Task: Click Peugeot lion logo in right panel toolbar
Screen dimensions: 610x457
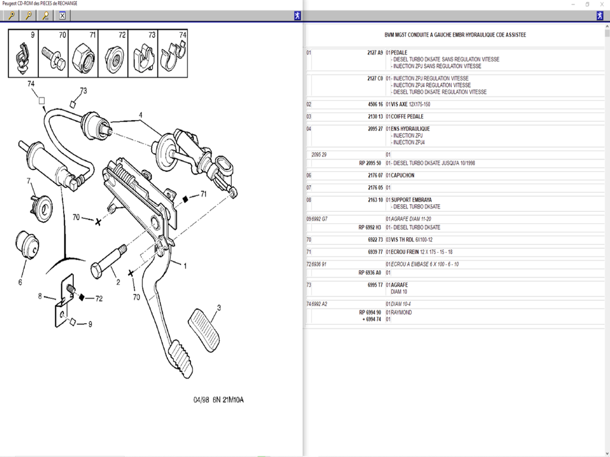Action: click(600, 16)
